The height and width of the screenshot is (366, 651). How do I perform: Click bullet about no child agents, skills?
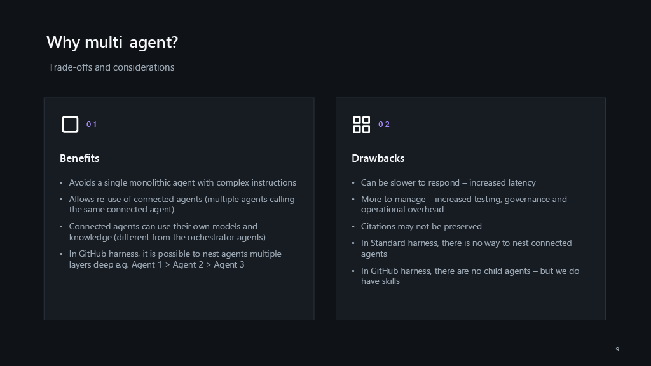coord(470,276)
